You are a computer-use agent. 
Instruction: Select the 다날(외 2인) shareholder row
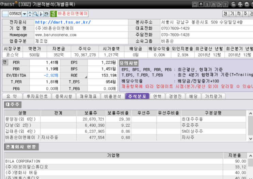(125, 125)
